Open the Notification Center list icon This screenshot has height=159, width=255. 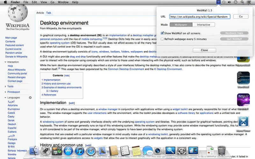tap(249, 2)
